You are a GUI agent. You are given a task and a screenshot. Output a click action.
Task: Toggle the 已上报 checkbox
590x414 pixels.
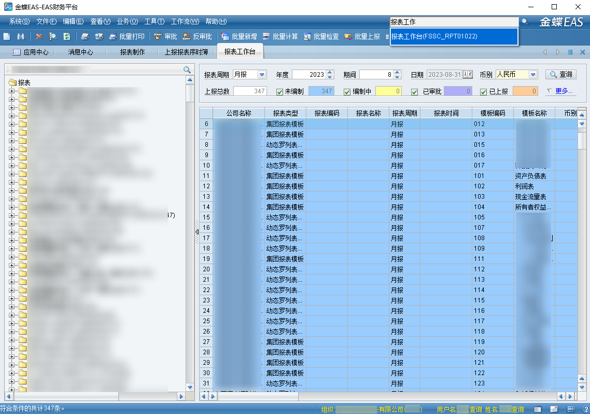coord(483,92)
